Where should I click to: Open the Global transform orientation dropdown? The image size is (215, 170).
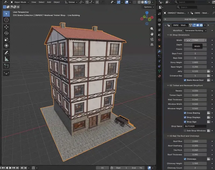tap(71, 2)
